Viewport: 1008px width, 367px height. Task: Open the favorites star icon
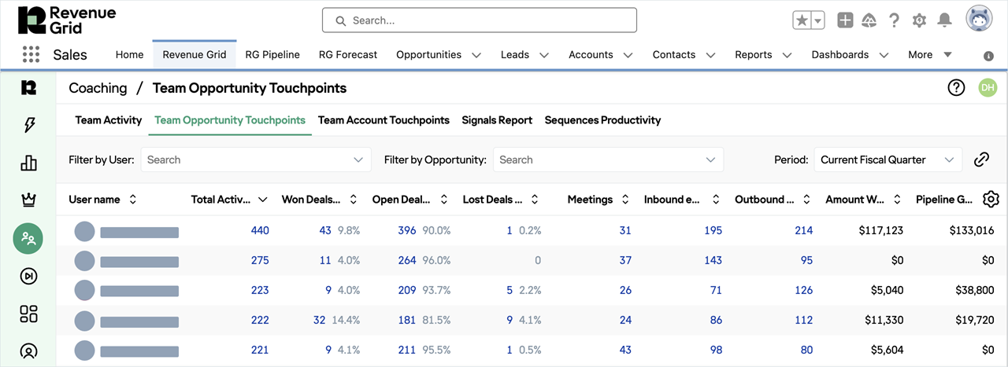coord(802,20)
